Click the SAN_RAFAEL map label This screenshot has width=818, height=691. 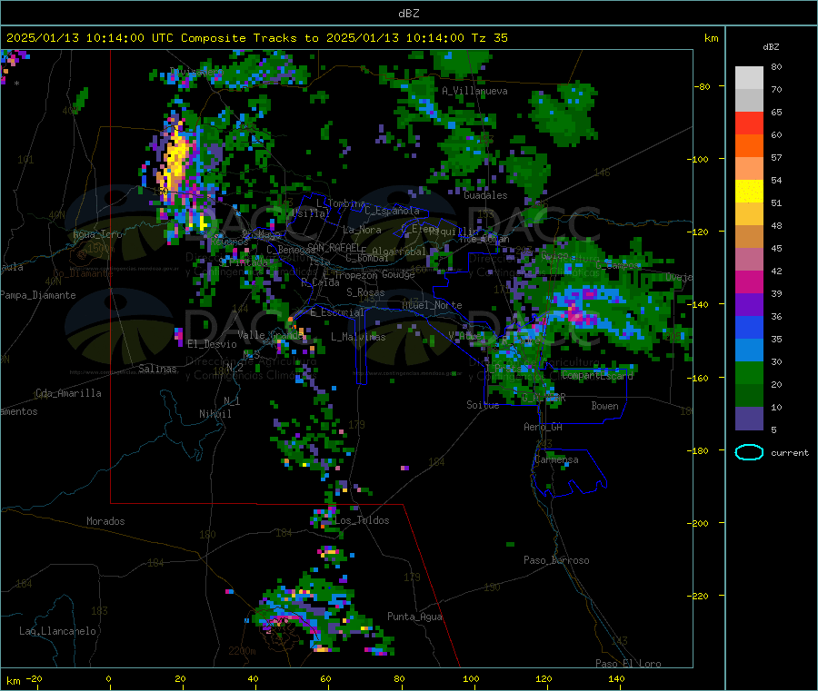(x=334, y=247)
